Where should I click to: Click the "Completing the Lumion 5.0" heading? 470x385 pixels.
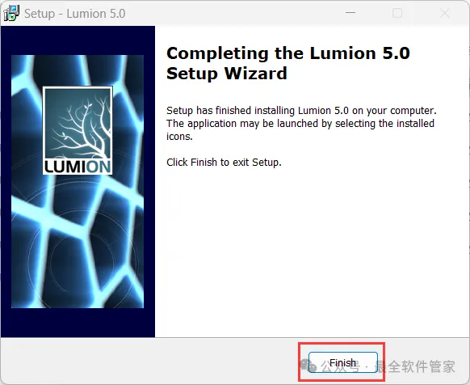[x=288, y=53]
